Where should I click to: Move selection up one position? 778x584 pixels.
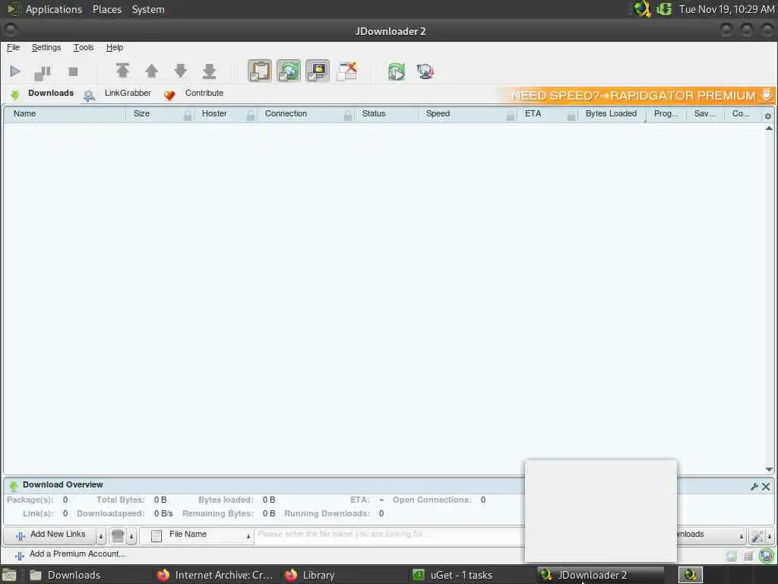pos(152,71)
